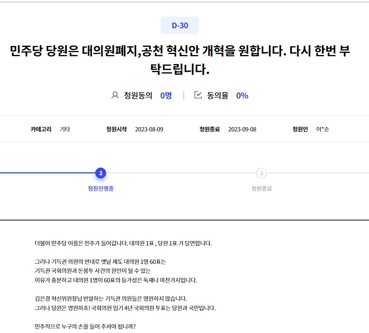Screen dimensions: 369x333
Task: Click the end date 2023-09-08
Action: pos(242,129)
